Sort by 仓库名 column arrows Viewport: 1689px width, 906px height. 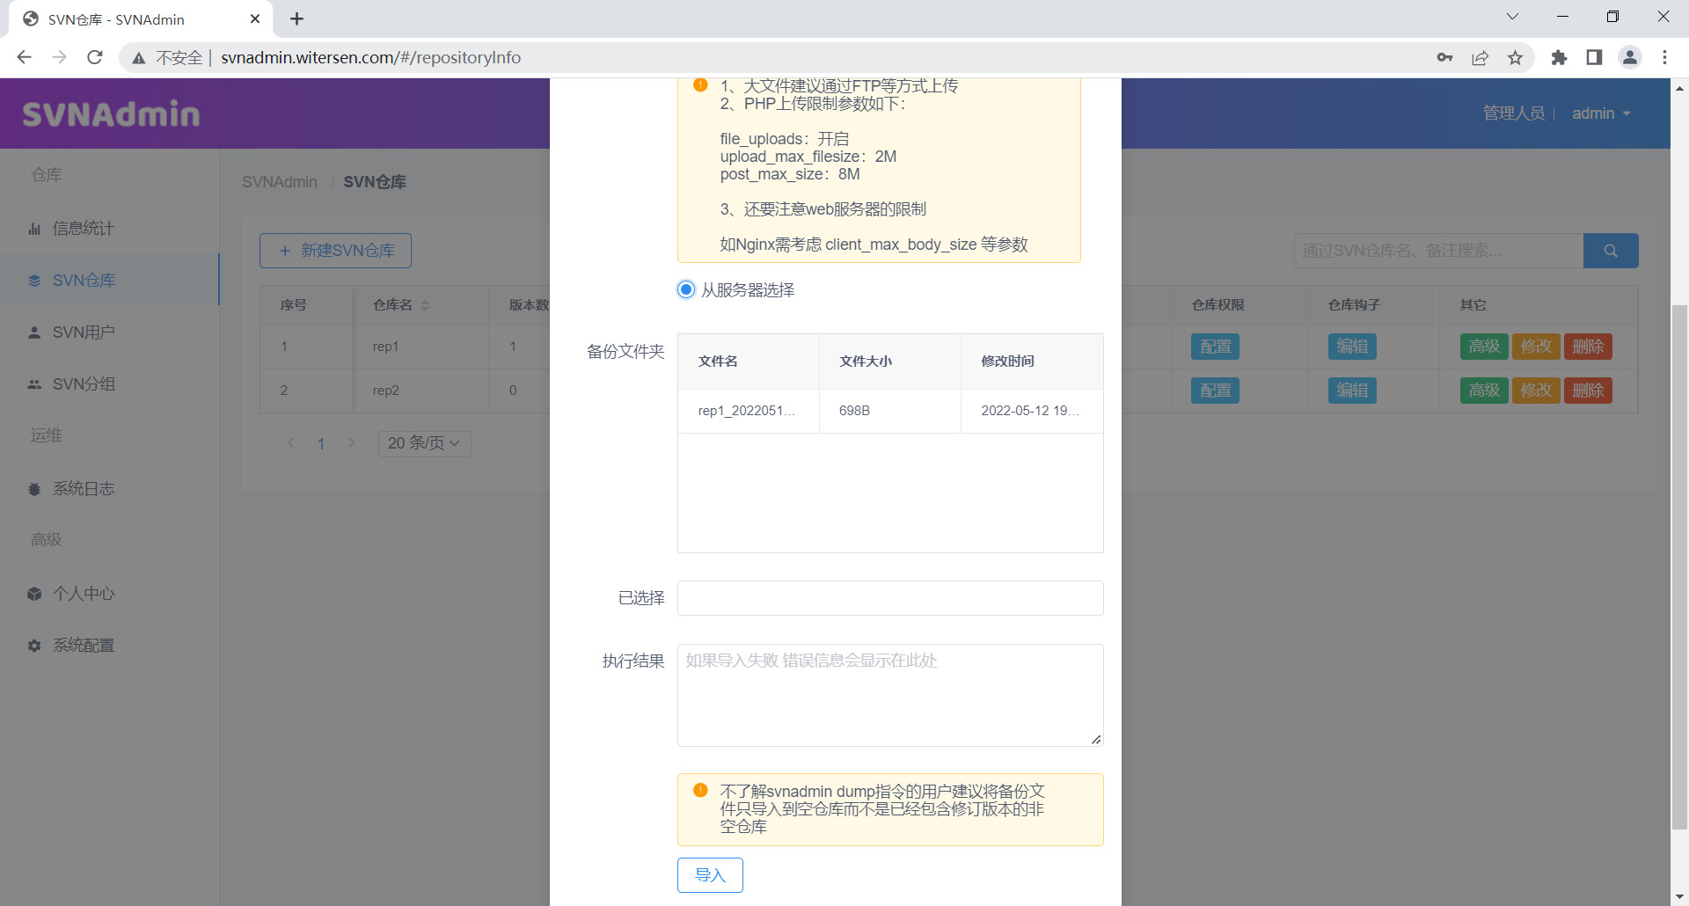coord(425,305)
